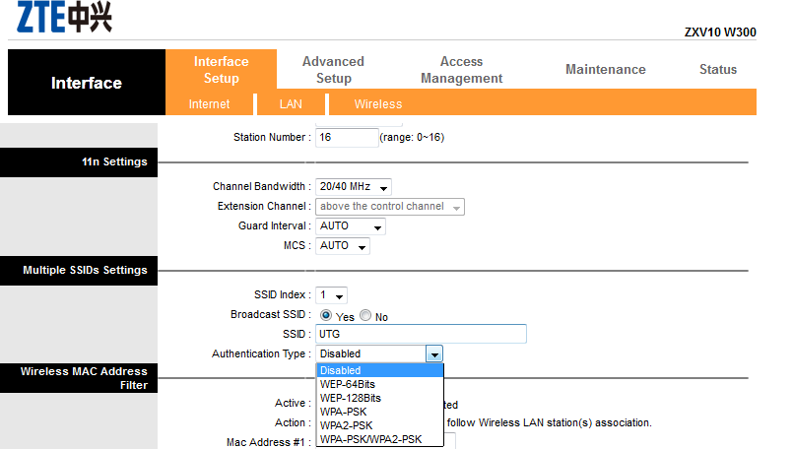
Task: Choose WEP-128Bits from the list
Action: (x=351, y=398)
